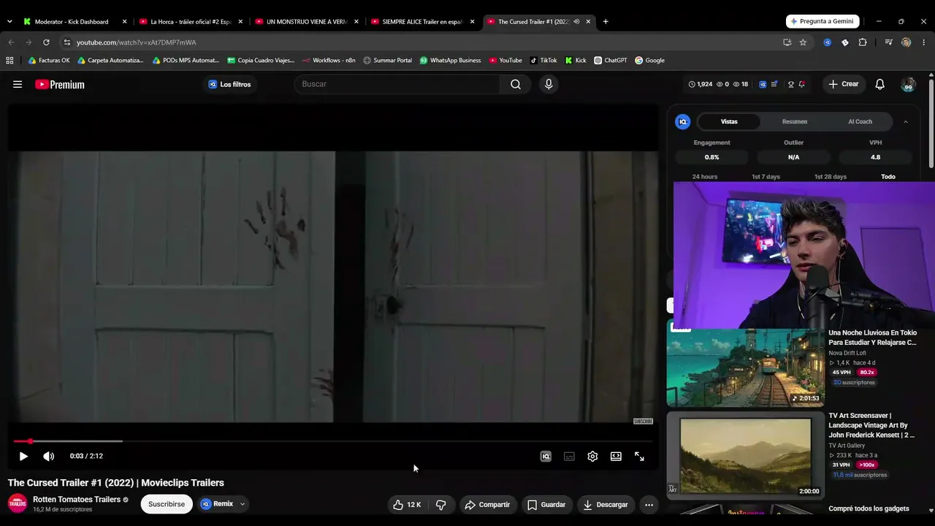Toggle subtitles in the video player
The width and height of the screenshot is (935, 526).
pos(569,456)
